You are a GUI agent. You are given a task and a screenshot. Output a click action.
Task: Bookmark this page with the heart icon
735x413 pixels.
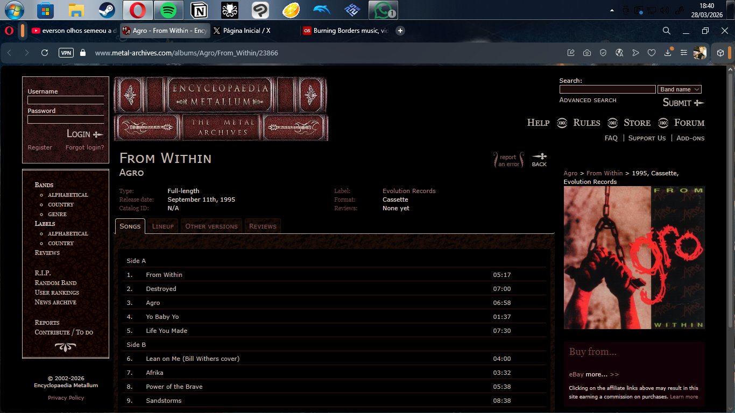652,53
